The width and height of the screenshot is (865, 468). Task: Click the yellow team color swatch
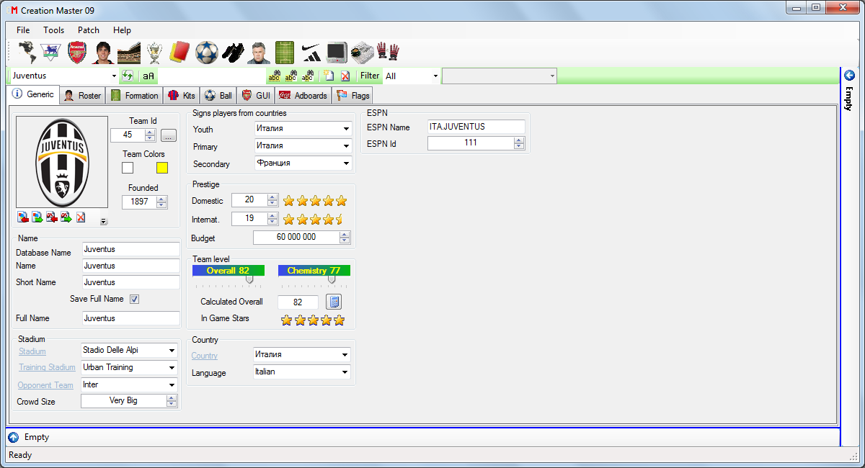[162, 168]
